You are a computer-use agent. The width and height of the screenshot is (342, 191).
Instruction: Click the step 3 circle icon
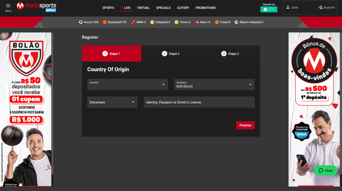pos(224,54)
